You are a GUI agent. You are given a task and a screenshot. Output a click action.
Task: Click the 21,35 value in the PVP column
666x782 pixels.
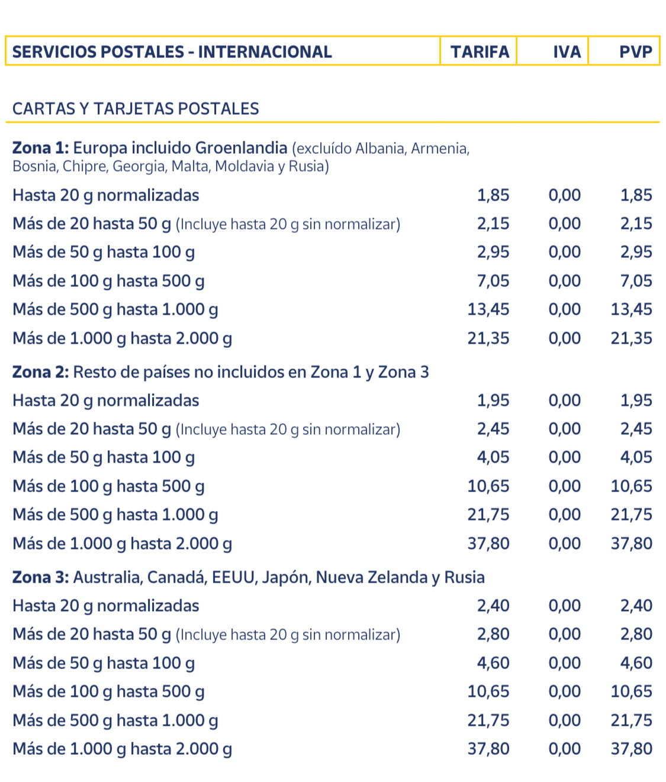[x=631, y=338]
